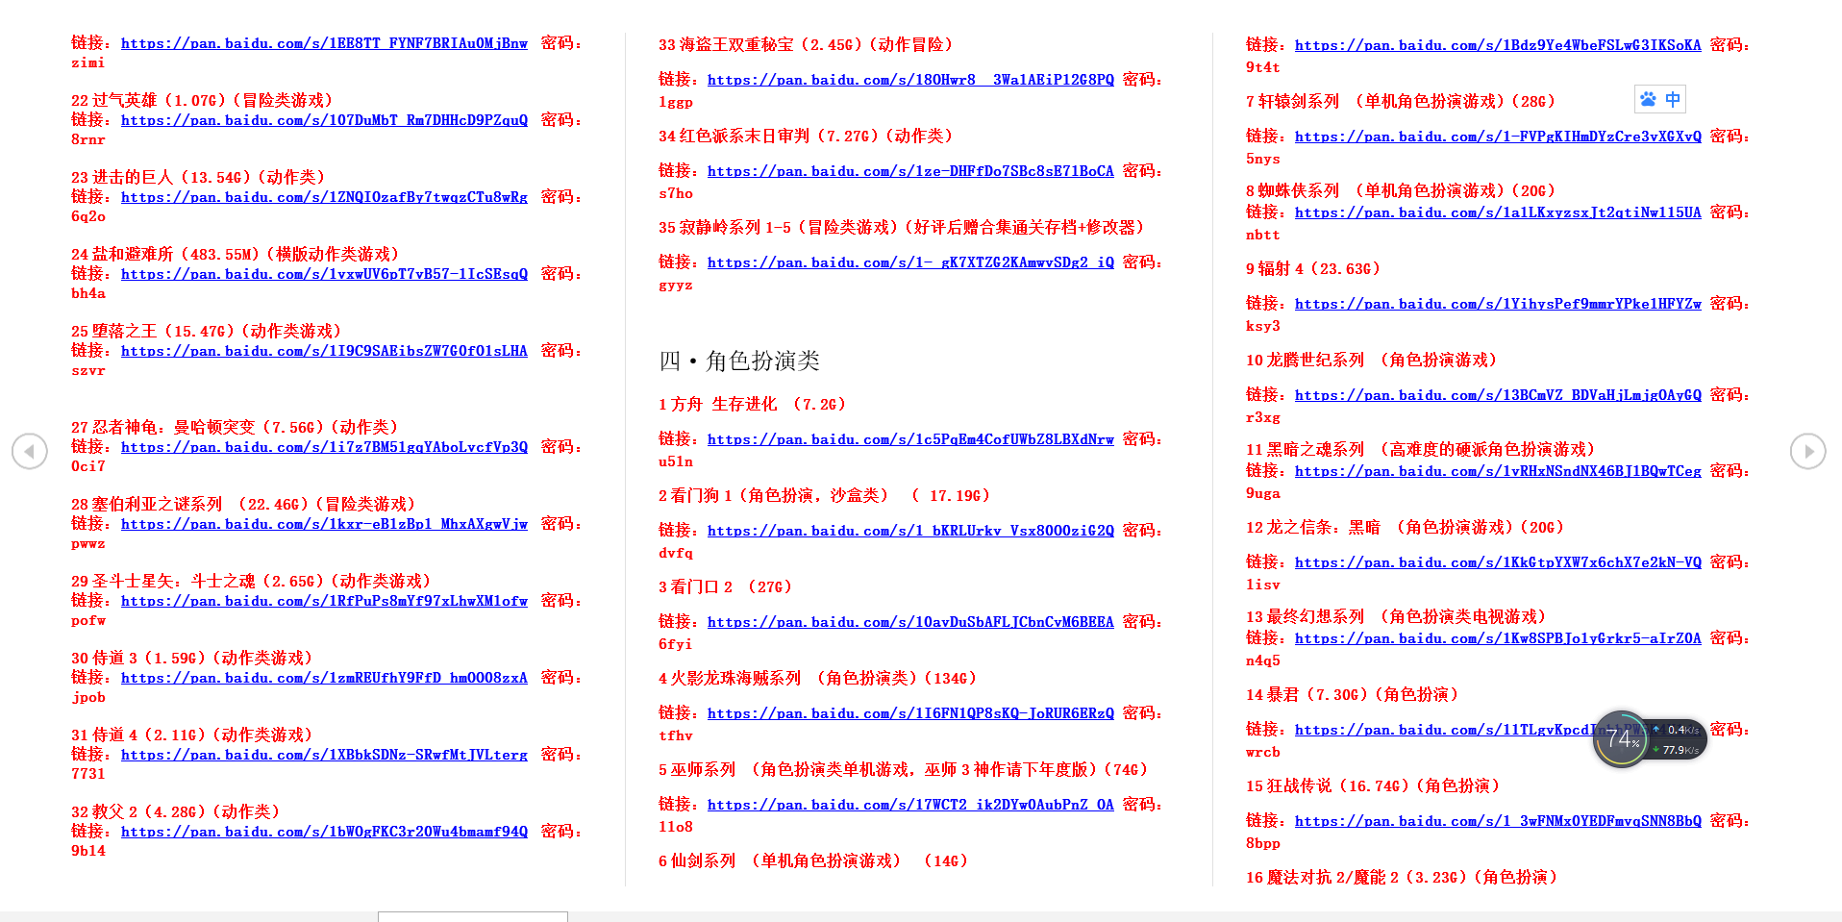Click the title 35 寂静岭系列 1-5
The height and width of the screenshot is (922, 1842).
pos(902,227)
